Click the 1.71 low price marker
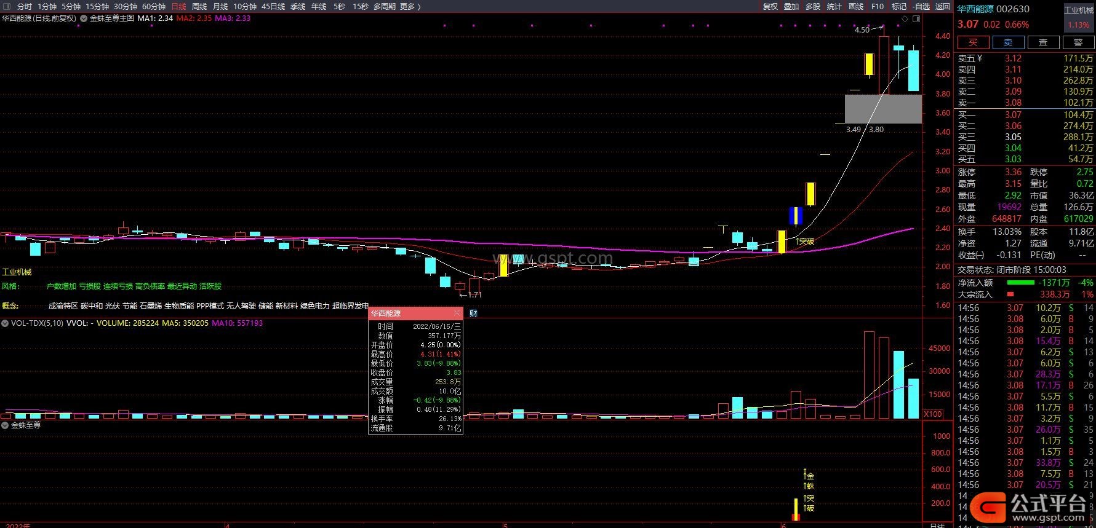The height and width of the screenshot is (528, 1096). click(x=474, y=294)
